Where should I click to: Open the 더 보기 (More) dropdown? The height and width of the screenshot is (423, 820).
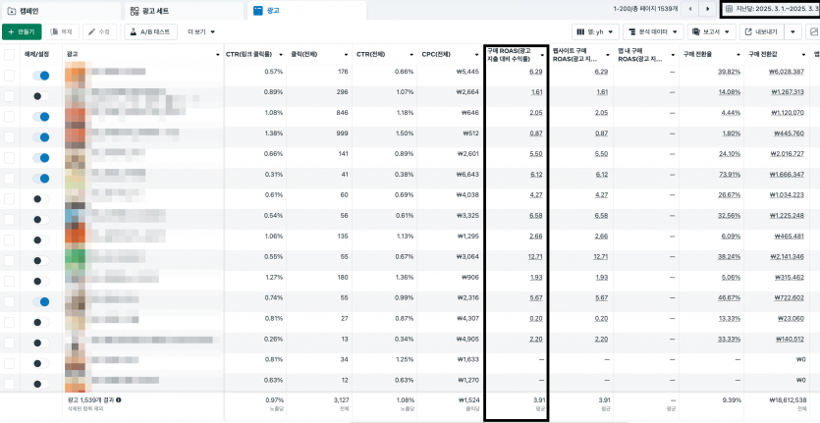tap(203, 31)
